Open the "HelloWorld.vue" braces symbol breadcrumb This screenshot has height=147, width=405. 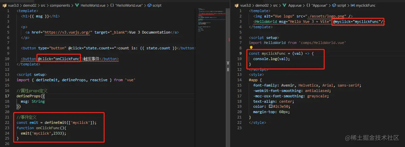(126, 5)
